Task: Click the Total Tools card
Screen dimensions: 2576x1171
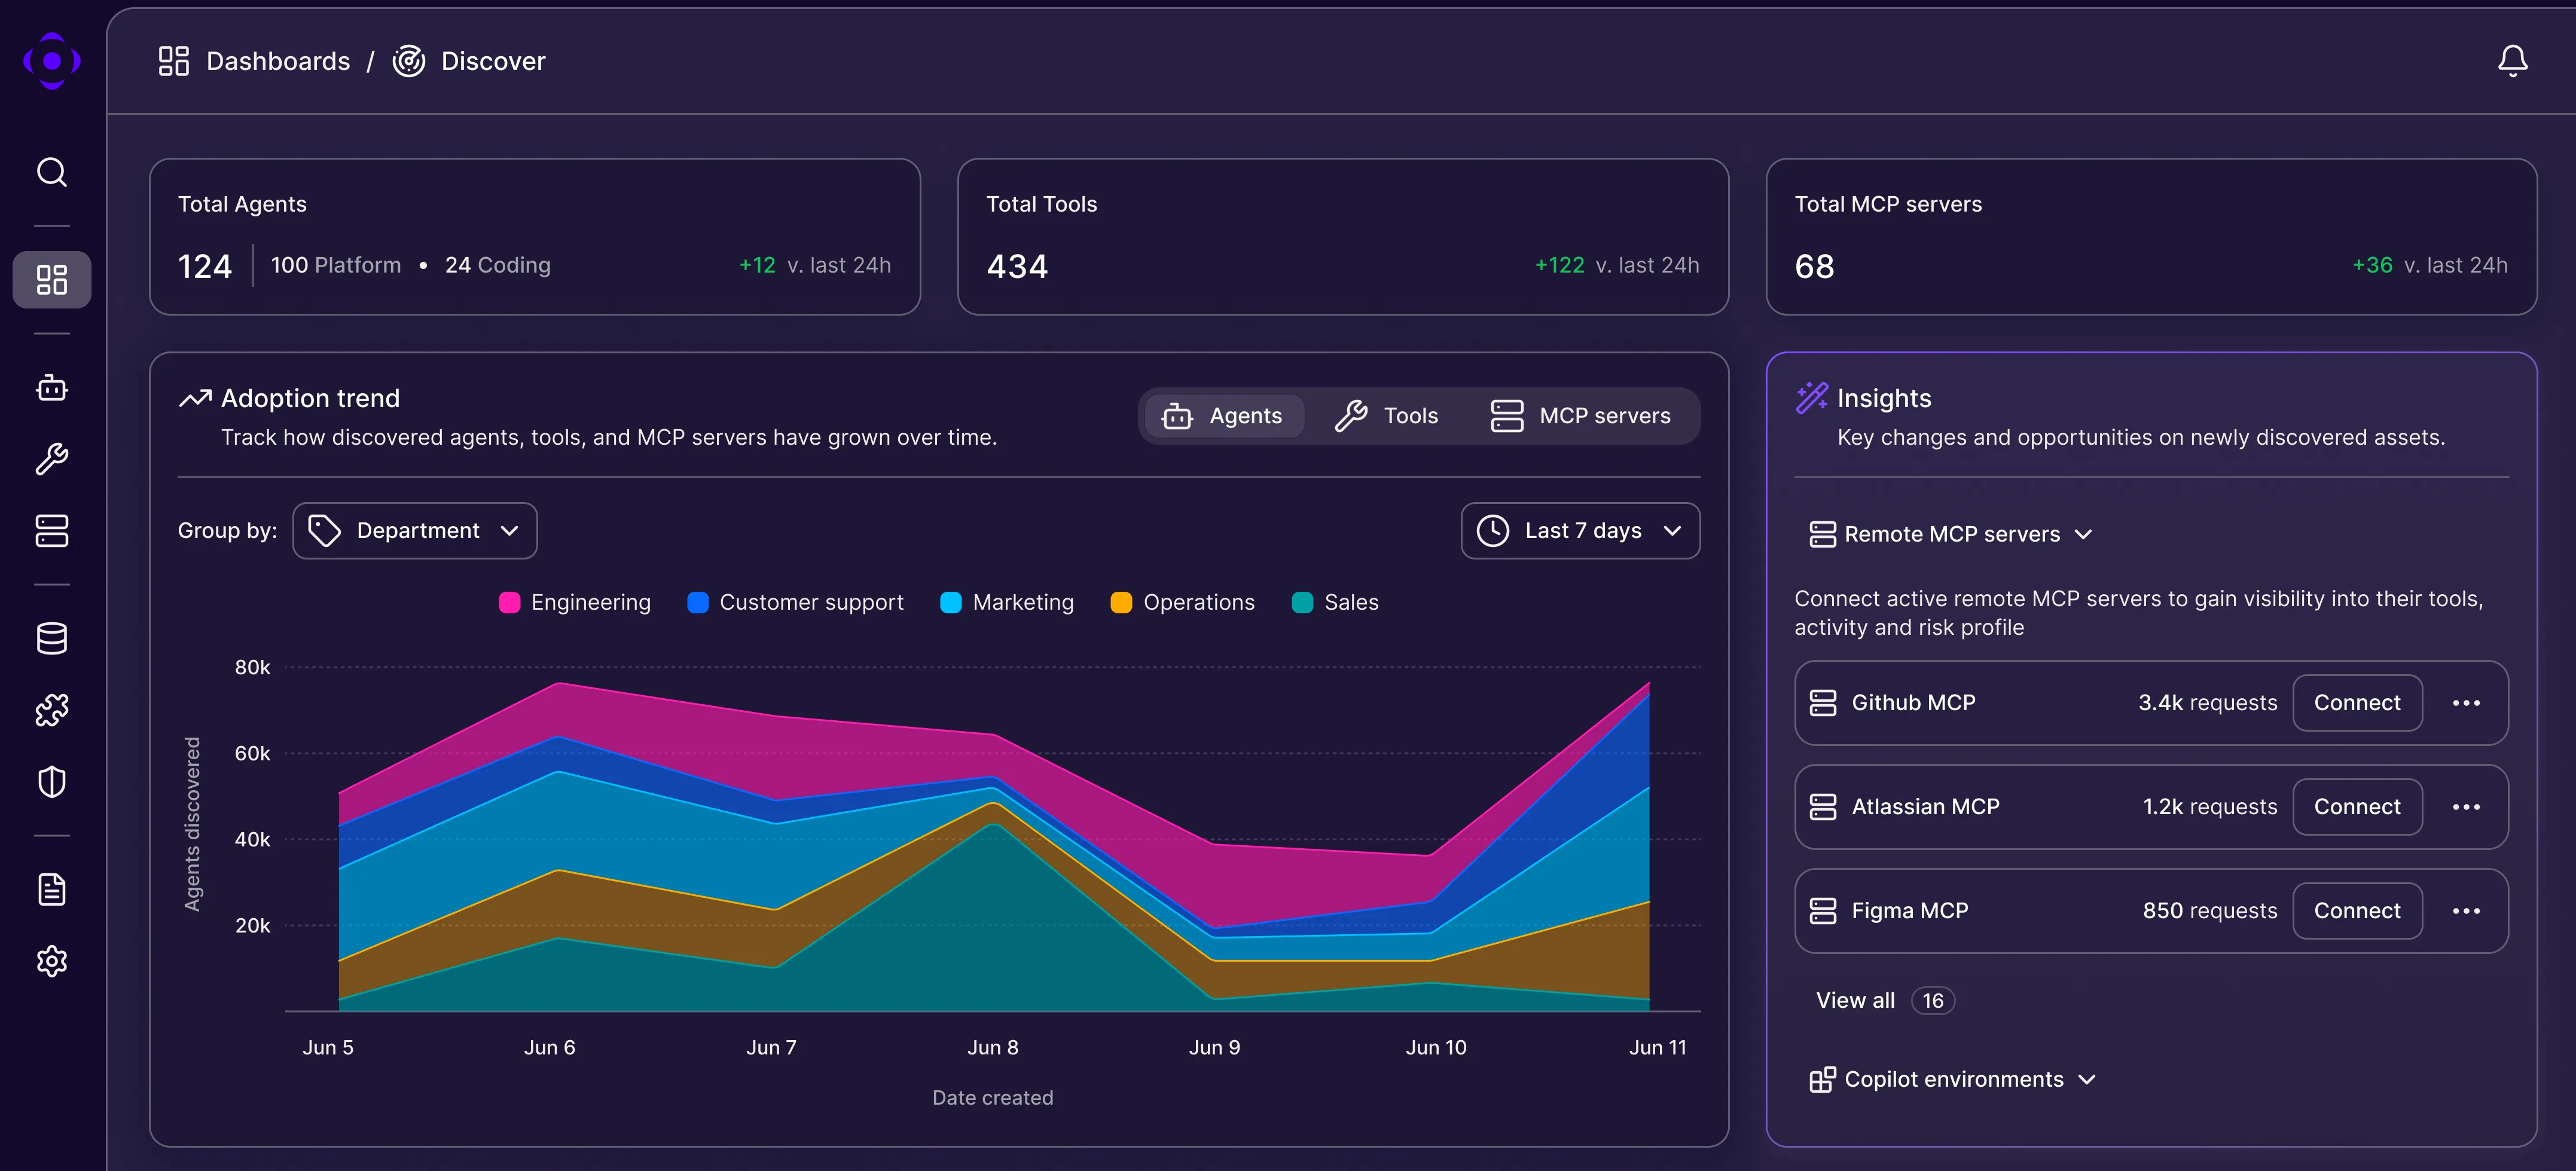Action: click(x=1343, y=237)
